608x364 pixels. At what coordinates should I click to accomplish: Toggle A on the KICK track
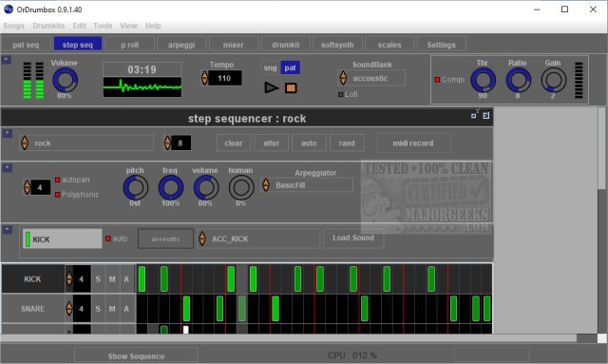click(x=126, y=279)
